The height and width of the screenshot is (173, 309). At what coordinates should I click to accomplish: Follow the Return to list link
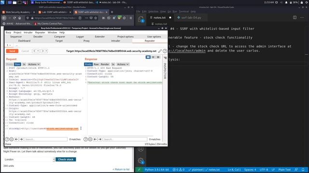[x=121, y=169]
